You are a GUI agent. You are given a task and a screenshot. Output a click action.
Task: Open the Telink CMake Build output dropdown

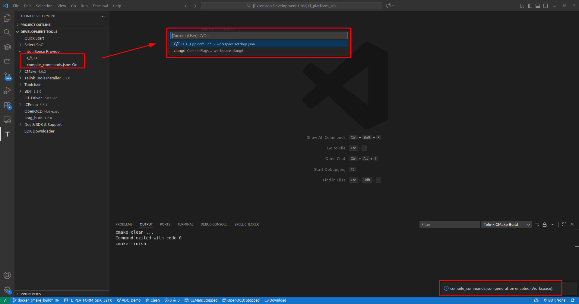click(507, 225)
